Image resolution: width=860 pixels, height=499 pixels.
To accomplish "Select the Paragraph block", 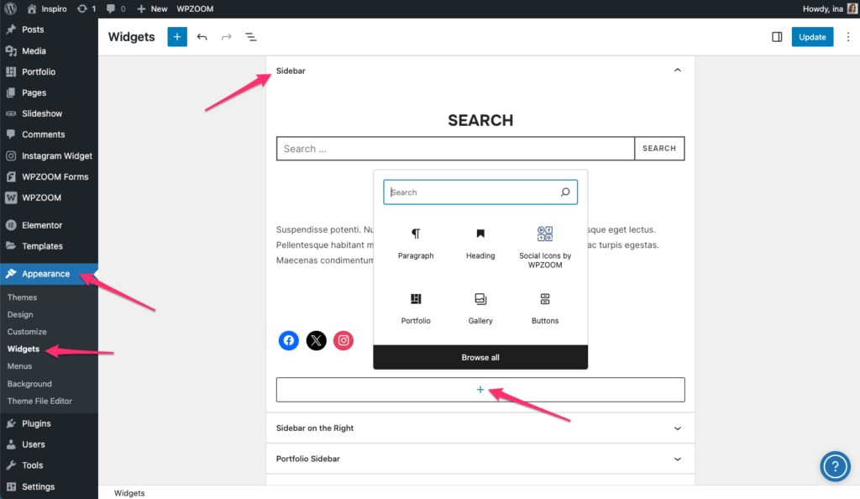I will [x=416, y=243].
